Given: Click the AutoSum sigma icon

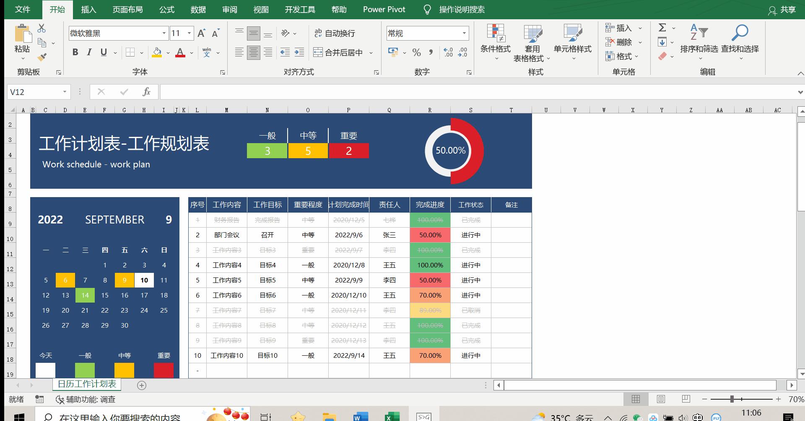Looking at the screenshot, I should click(662, 28).
